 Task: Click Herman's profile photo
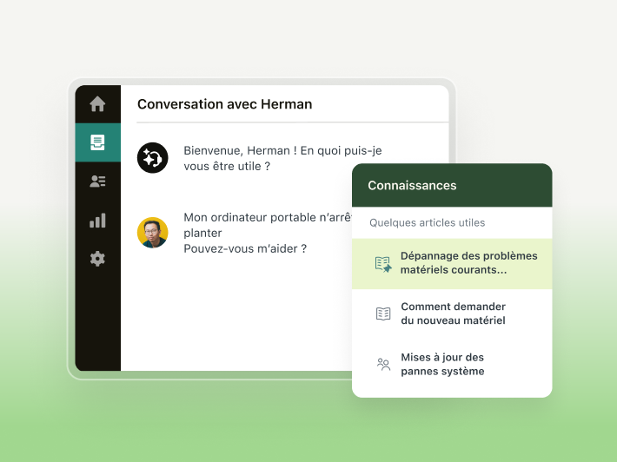coord(152,233)
